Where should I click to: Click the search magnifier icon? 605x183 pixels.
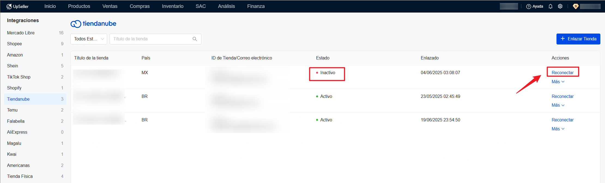tap(195, 39)
